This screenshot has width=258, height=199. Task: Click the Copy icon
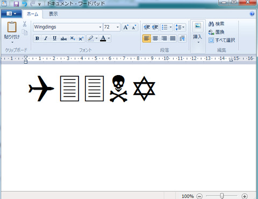tap(25, 32)
